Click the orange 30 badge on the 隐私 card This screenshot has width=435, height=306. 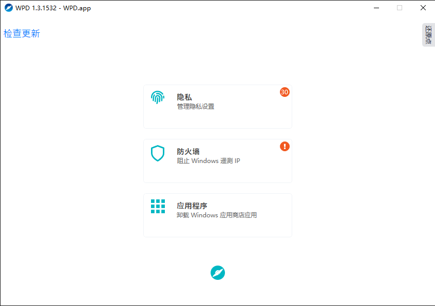285,92
